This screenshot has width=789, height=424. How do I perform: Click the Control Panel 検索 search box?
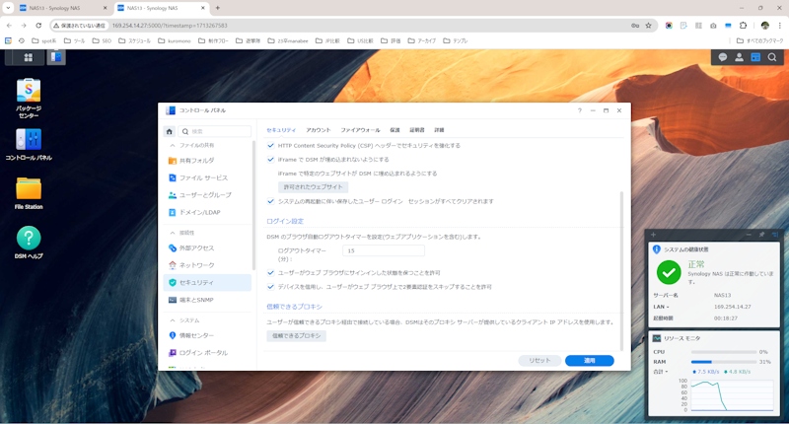pos(215,131)
